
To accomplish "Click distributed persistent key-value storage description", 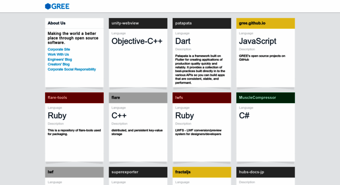I will point(137,132).
